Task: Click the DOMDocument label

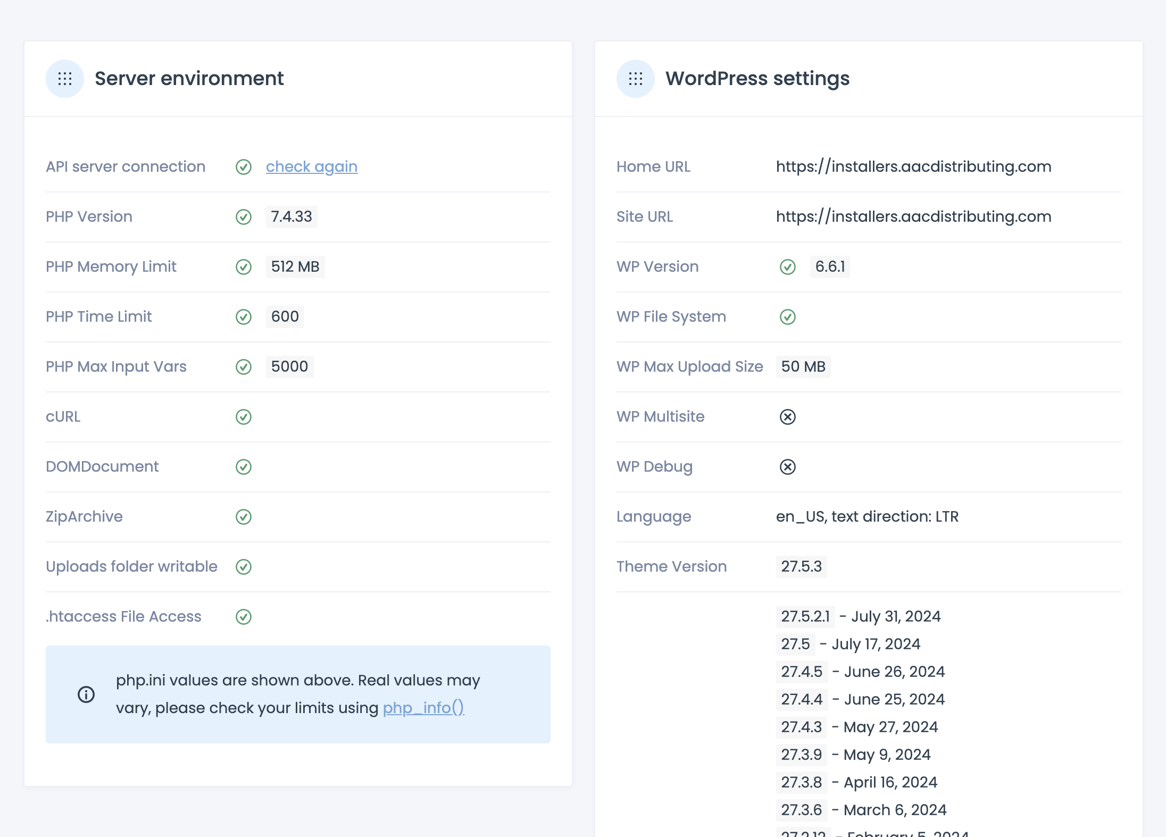Action: [102, 466]
